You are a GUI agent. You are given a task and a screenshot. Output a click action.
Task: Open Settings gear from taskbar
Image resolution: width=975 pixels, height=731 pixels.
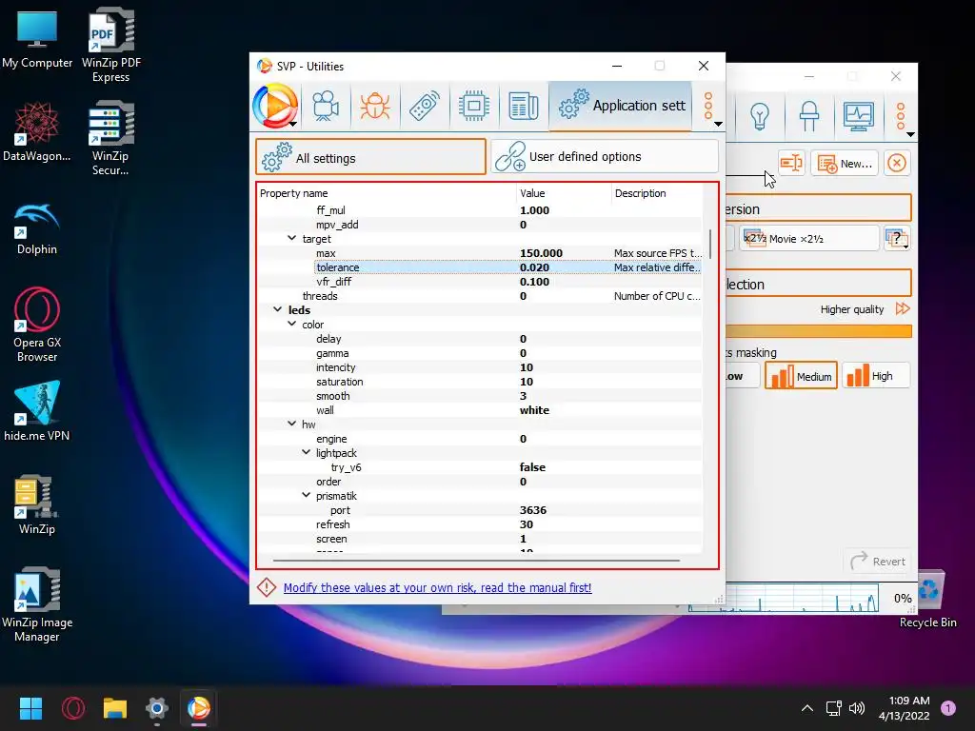tap(157, 708)
